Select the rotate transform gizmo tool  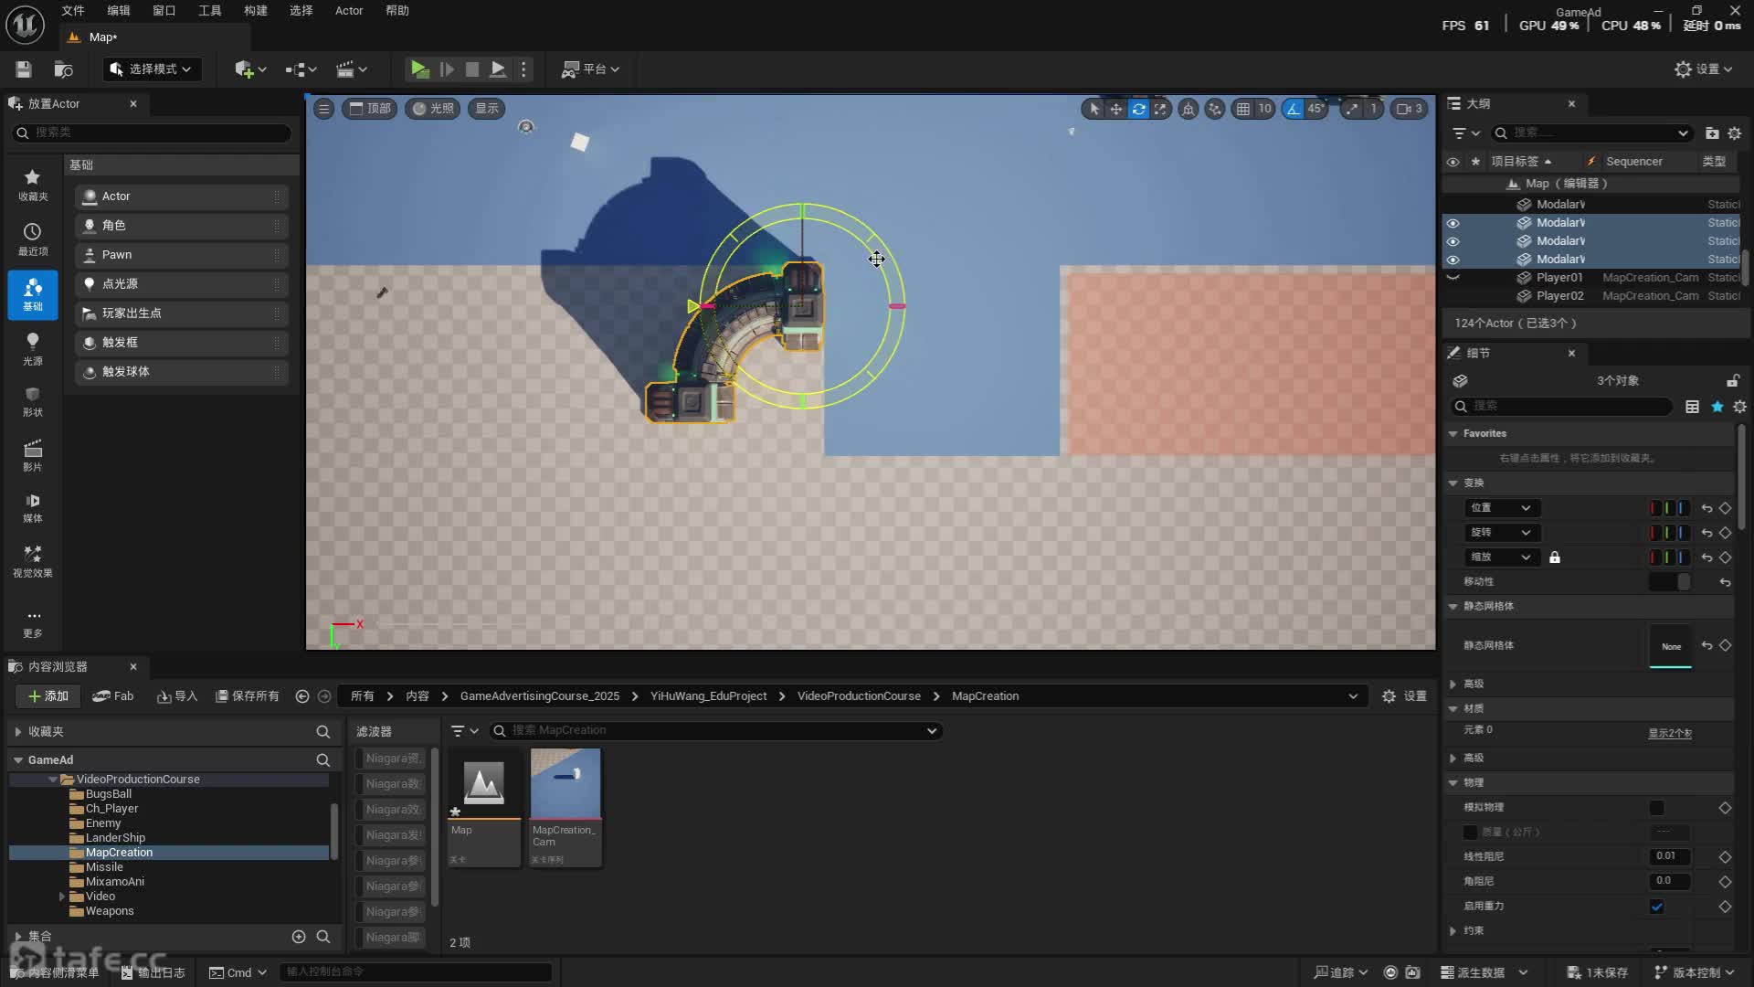(x=1138, y=109)
